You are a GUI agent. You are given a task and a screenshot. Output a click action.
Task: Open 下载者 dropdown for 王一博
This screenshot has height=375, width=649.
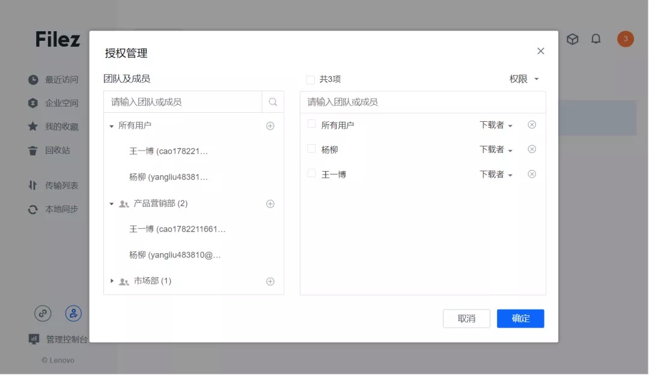coord(496,175)
